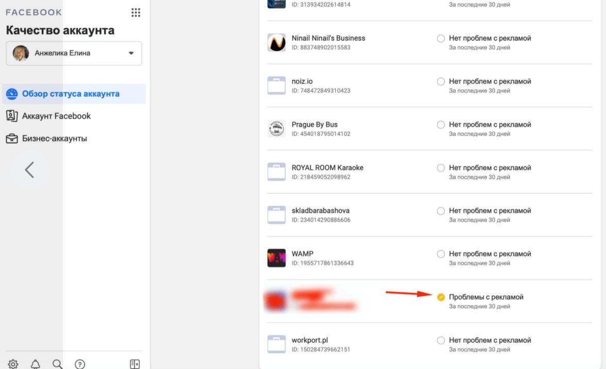Click status circle for noiz.io
This screenshot has height=369, width=606.
coord(441,81)
